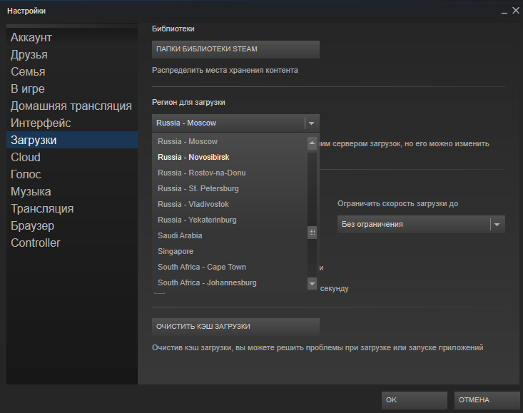523x413 pixels.
Task: Pick Russia - Rostov-na-Donu region
Action: click(230, 173)
